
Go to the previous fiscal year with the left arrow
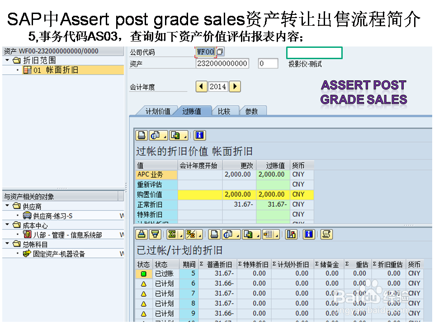201,87
